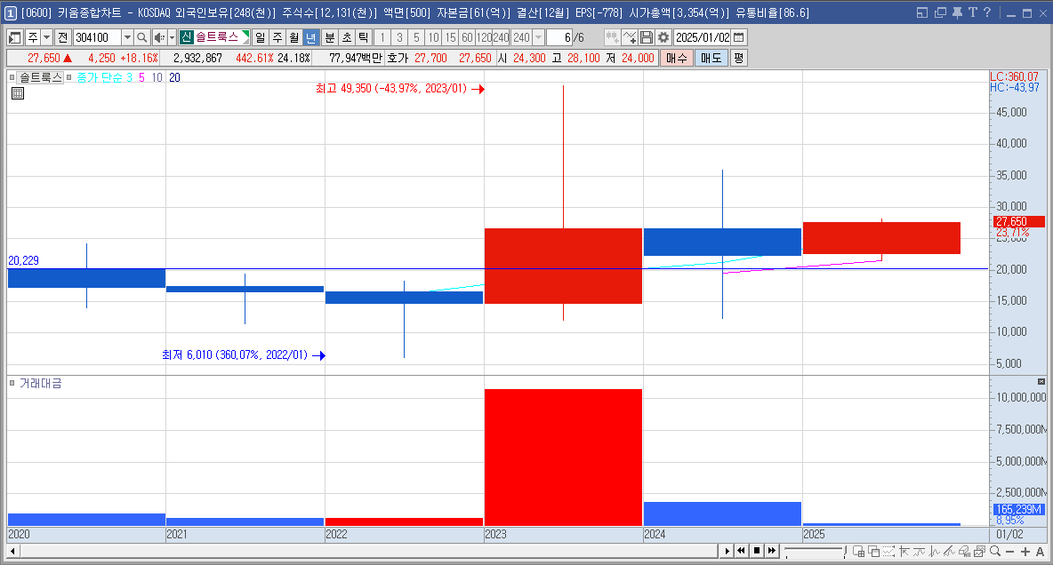Click the 솔트룩스 stock name box

pos(215,37)
